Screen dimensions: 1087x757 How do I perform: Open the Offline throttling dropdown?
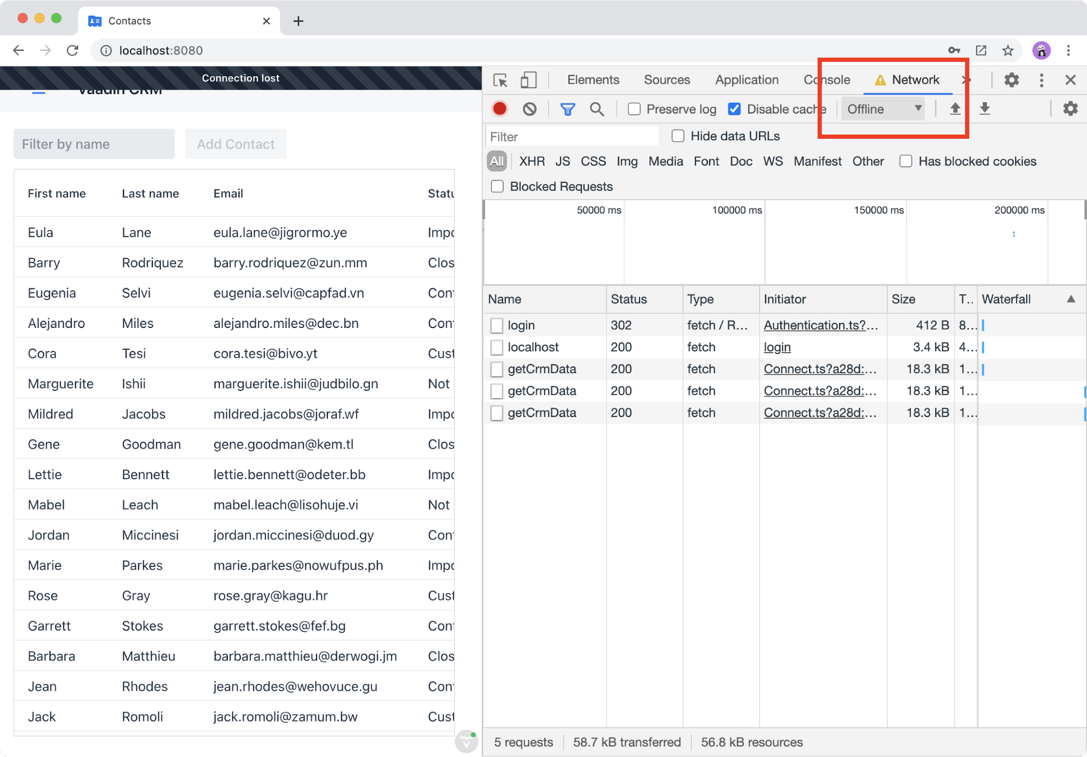(882, 108)
